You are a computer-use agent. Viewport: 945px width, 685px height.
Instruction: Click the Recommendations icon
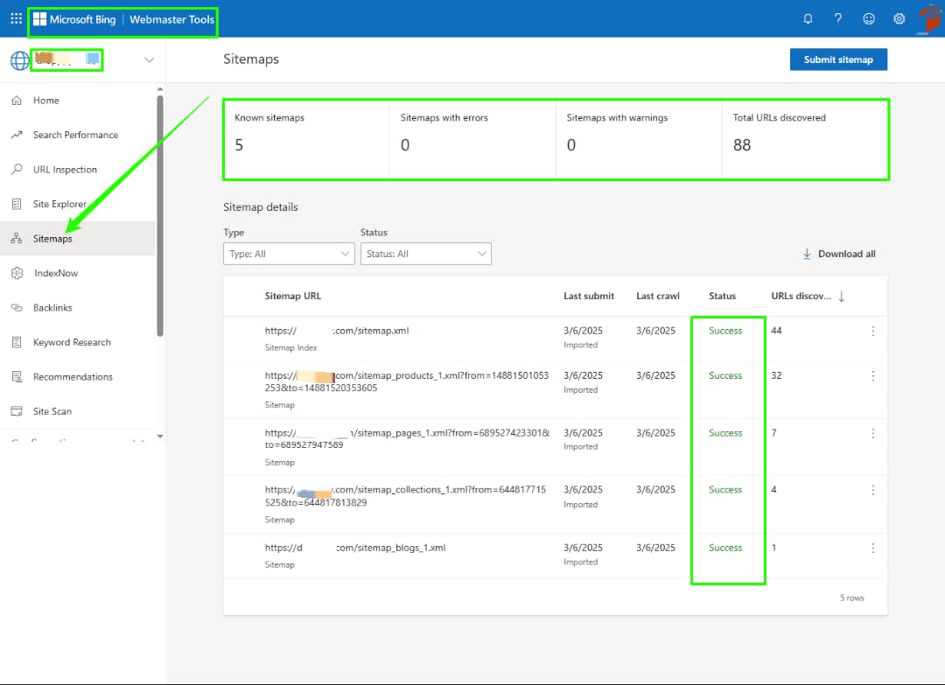[17, 376]
